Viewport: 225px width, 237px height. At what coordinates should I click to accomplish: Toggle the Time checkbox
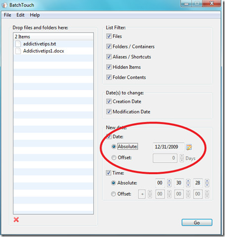point(109,173)
